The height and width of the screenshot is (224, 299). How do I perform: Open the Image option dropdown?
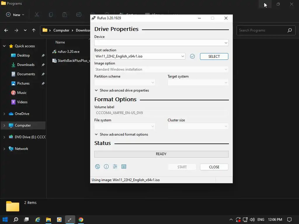(161, 69)
